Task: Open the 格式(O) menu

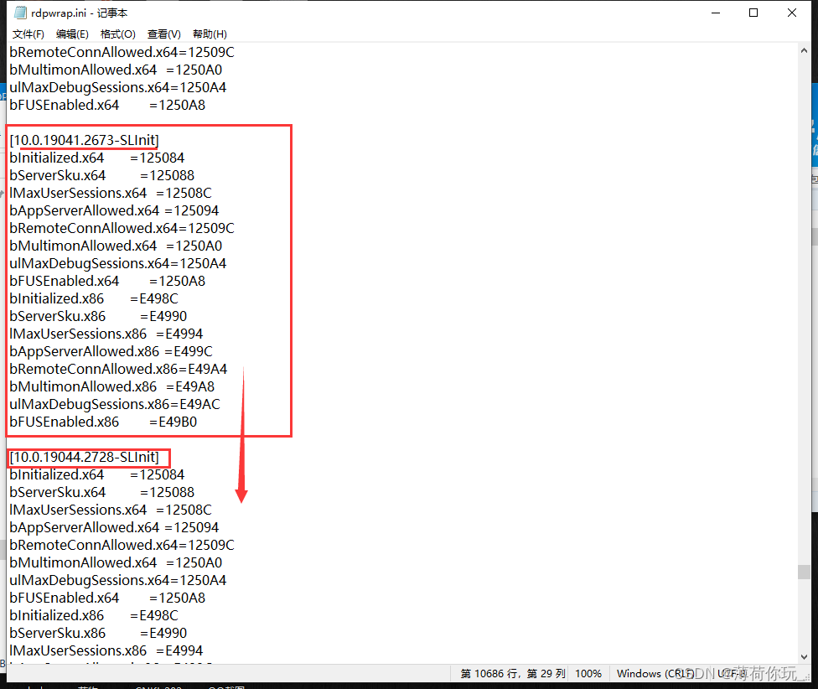Action: [117, 34]
